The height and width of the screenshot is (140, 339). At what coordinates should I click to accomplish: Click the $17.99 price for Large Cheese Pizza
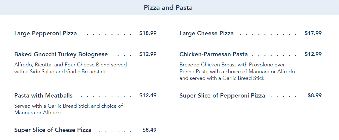click(313, 33)
